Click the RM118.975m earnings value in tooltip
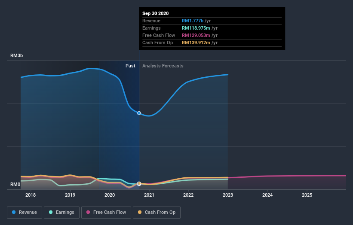The height and width of the screenshot is (225, 353). pyautogui.click(x=196, y=28)
